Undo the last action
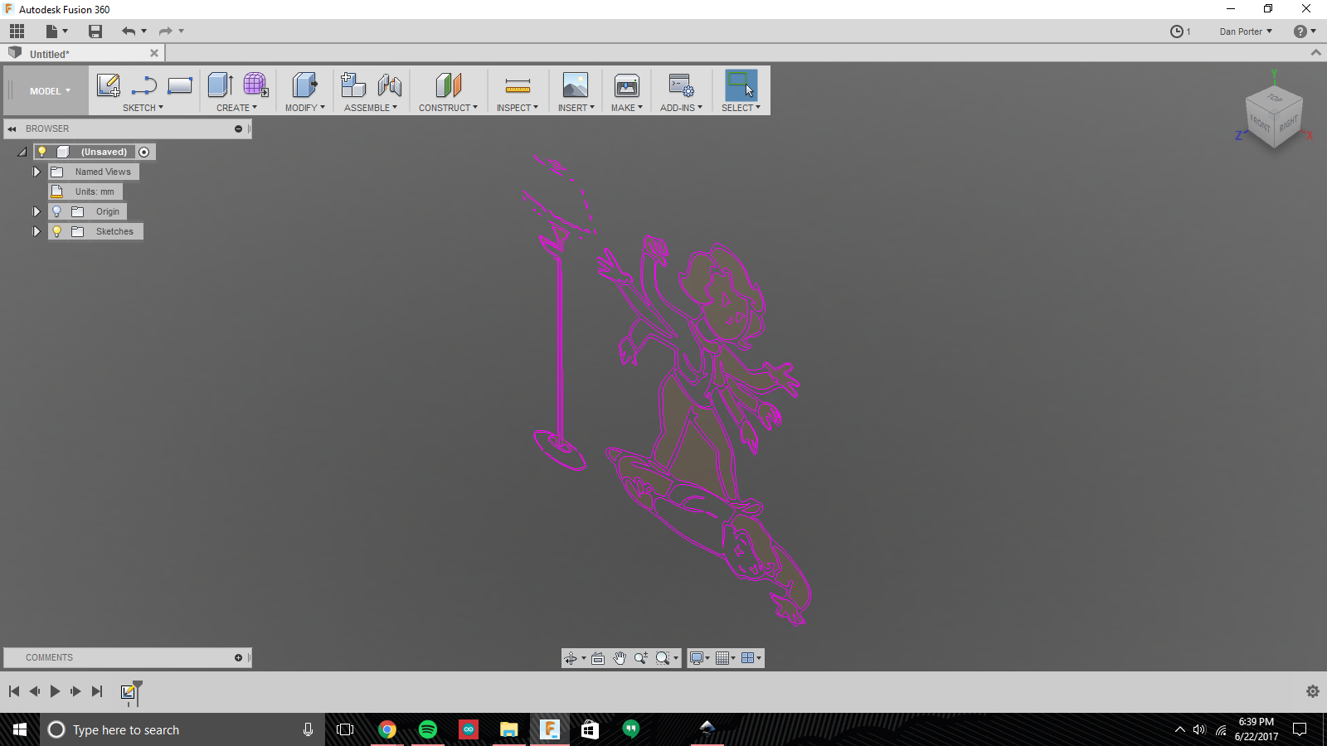 [x=129, y=31]
